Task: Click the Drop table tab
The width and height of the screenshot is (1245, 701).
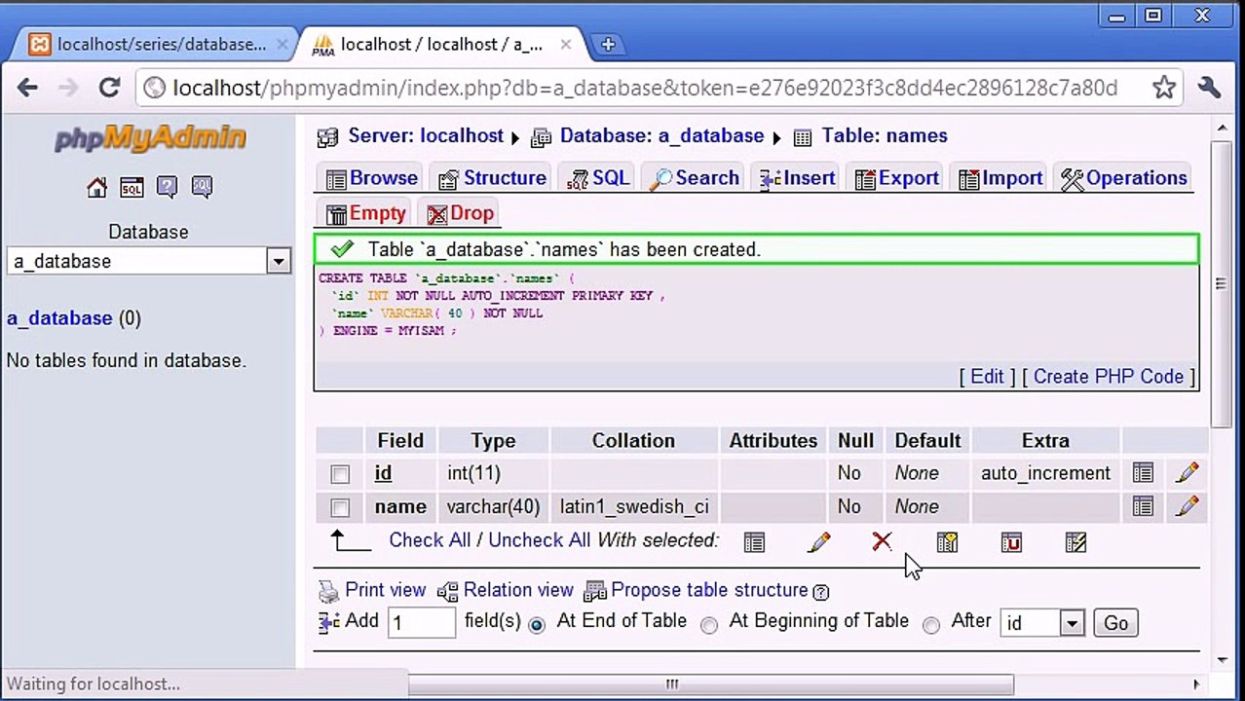Action: tap(461, 213)
